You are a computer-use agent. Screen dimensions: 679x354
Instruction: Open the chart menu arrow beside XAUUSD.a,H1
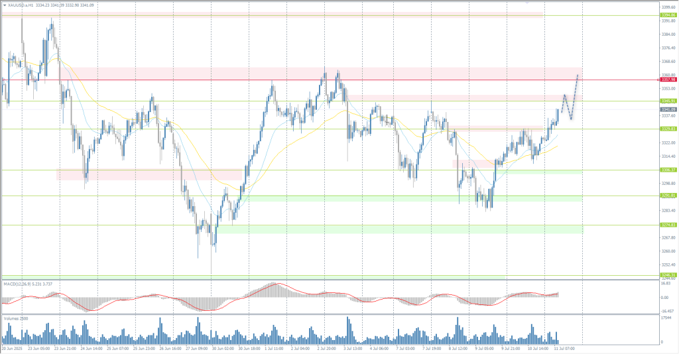tap(4, 5)
